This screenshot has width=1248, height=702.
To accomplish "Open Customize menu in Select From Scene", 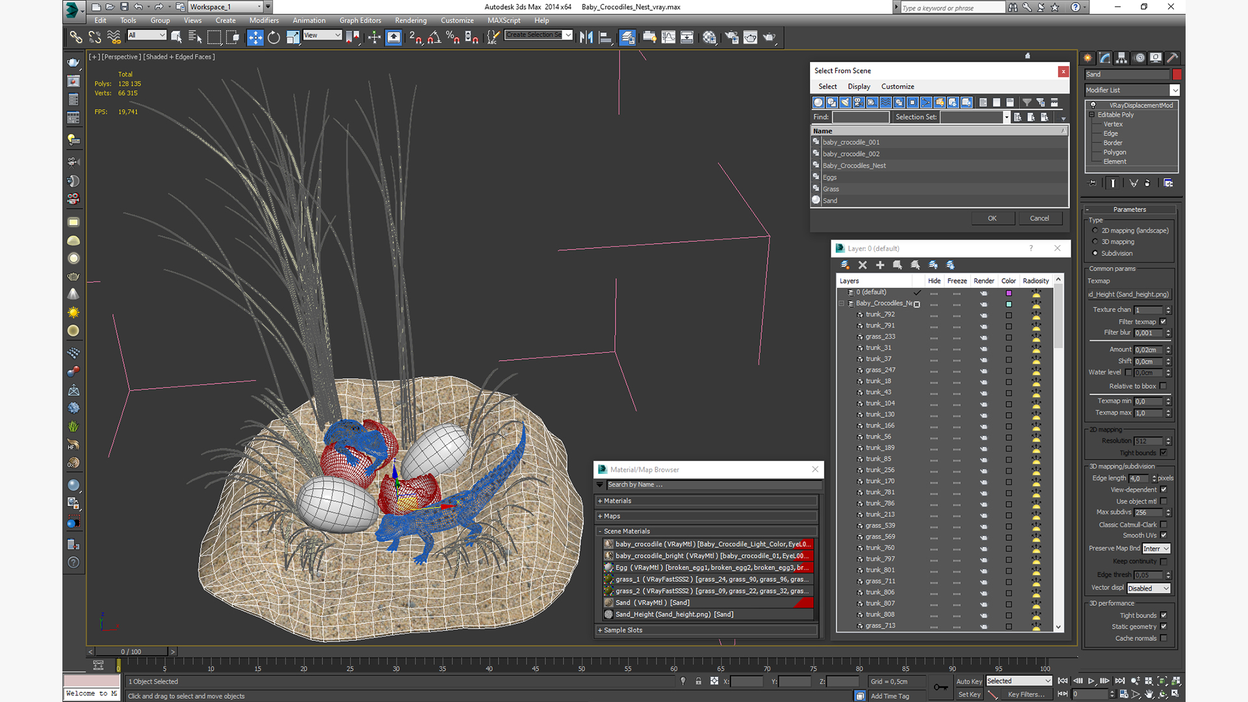I will tap(898, 86).
